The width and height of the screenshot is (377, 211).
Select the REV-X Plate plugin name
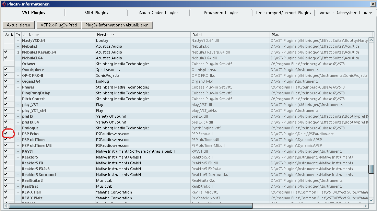click(33, 198)
